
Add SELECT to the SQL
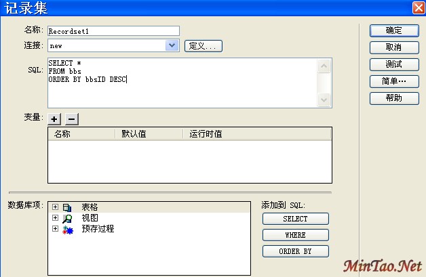pos(295,219)
